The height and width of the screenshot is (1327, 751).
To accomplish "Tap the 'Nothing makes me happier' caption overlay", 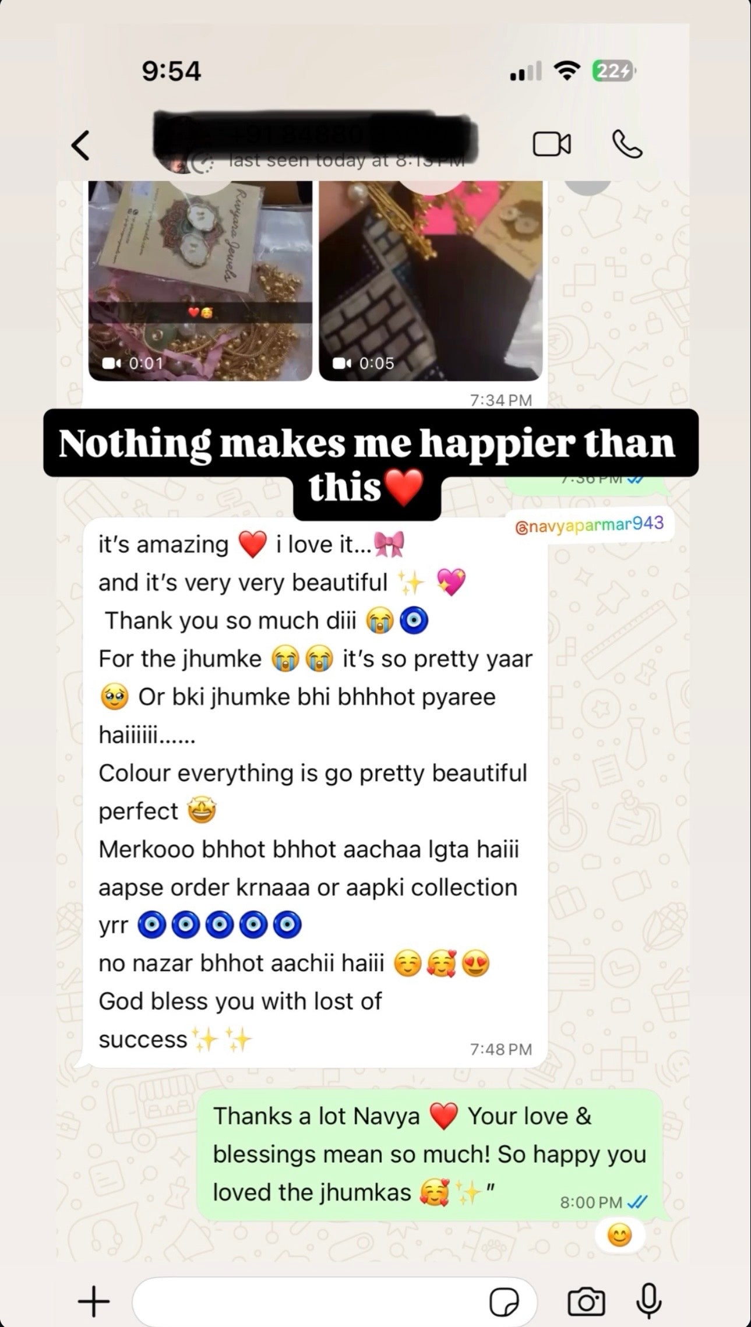I will pyautogui.click(x=371, y=464).
